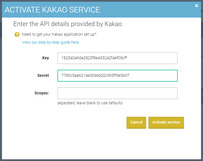203x161 pixels.
Task: Click the Enter the API details heading
Action: (68, 24)
